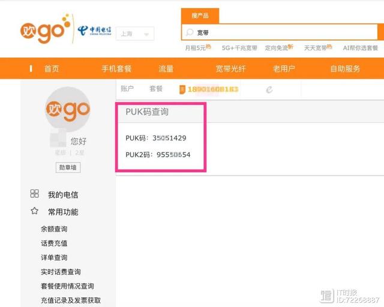Click the search magnifier icon
The width and height of the screenshot is (384, 307).
(190, 32)
